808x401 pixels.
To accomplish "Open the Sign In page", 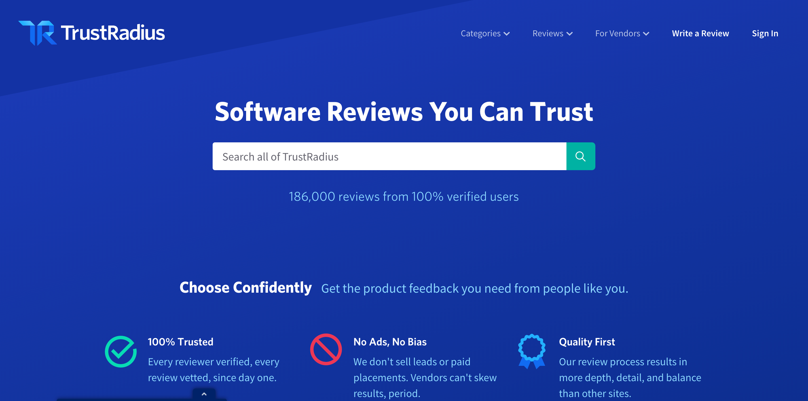I will point(765,33).
